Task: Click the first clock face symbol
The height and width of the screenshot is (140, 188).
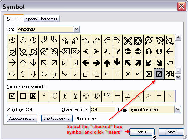Action: coord(12,40)
